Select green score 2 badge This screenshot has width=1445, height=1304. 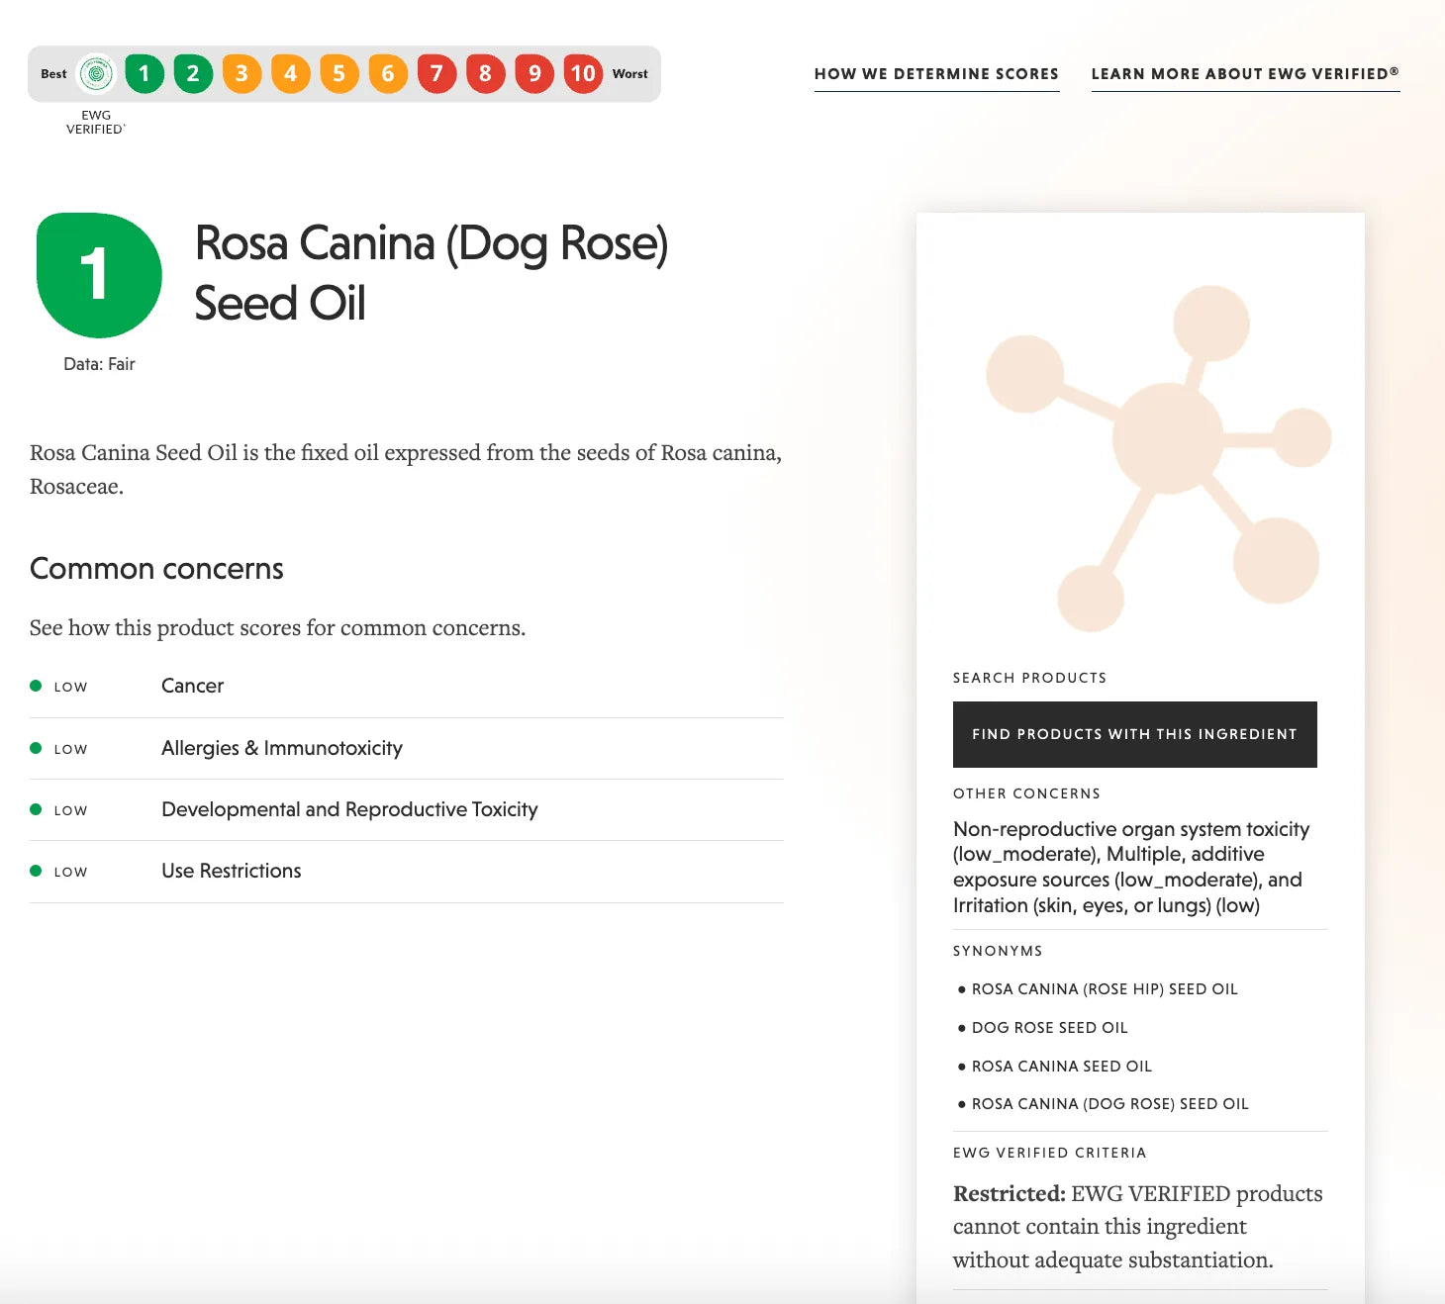pyautogui.click(x=193, y=74)
